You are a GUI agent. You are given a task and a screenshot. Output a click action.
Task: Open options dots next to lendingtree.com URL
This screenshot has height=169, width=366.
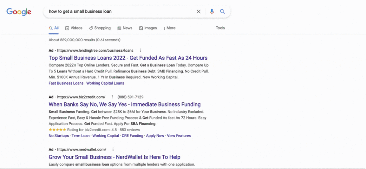click(x=140, y=50)
